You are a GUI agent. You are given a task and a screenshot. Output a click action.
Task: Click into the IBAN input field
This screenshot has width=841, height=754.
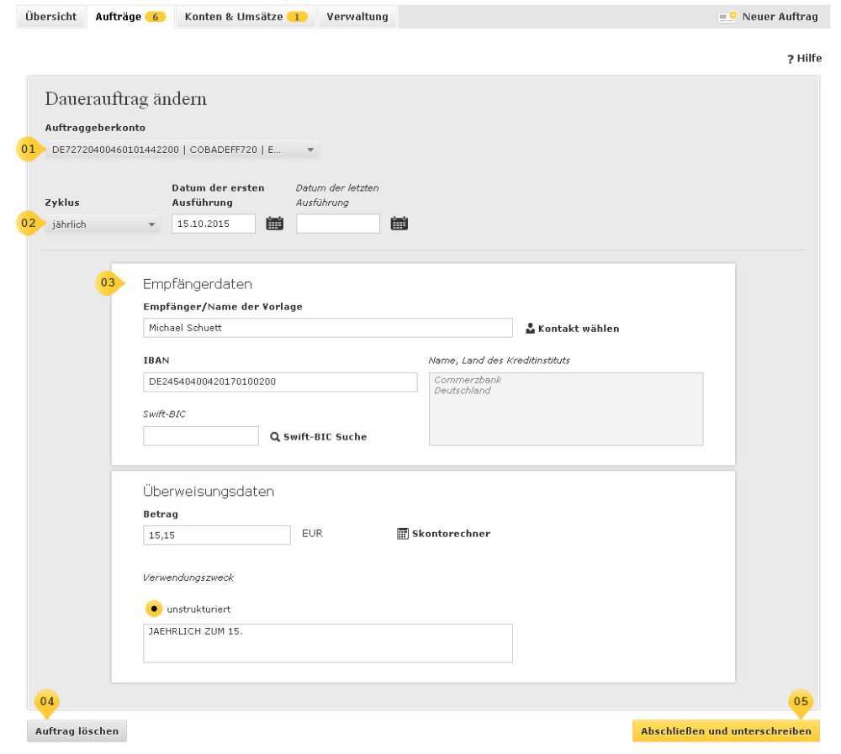280,382
